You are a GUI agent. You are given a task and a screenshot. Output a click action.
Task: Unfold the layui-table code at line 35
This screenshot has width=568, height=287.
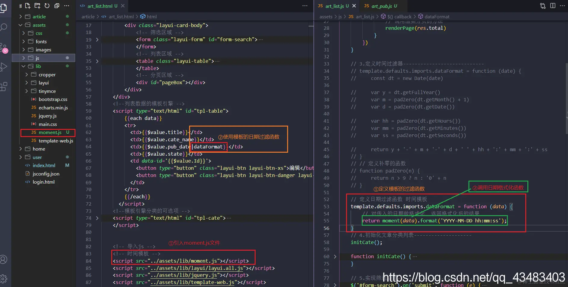pyautogui.click(x=97, y=61)
